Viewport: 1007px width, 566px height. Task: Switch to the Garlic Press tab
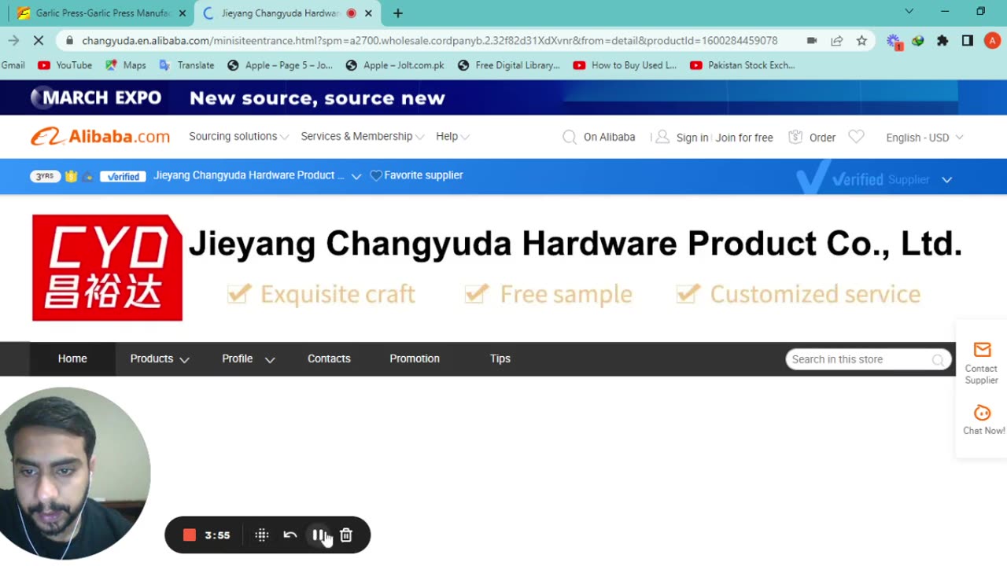pos(101,13)
